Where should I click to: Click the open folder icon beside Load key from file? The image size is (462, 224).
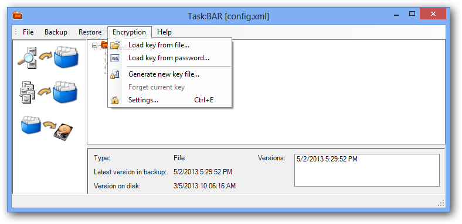(114, 45)
